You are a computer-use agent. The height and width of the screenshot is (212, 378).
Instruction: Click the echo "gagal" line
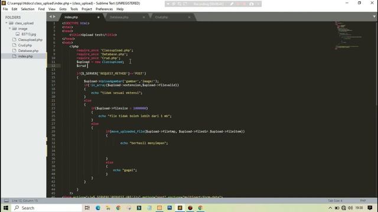[x=125, y=170]
